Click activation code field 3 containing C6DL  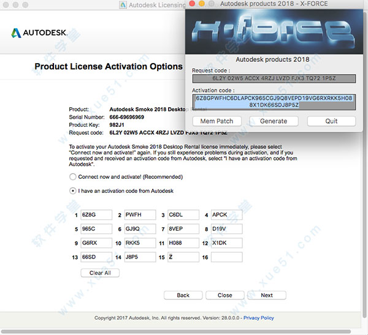(x=183, y=215)
